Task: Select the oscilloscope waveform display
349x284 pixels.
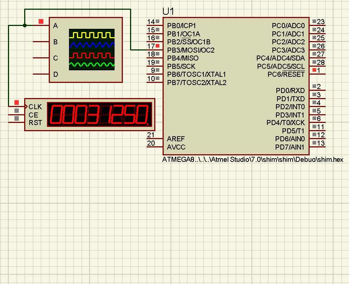Action: [92, 49]
